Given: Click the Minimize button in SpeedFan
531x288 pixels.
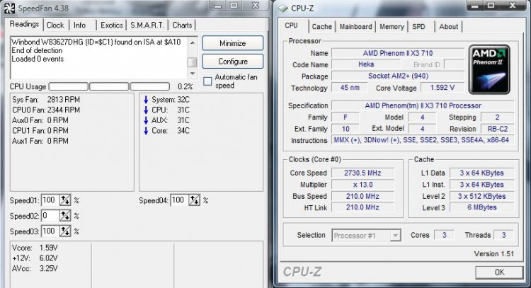Looking at the screenshot, I should (233, 43).
